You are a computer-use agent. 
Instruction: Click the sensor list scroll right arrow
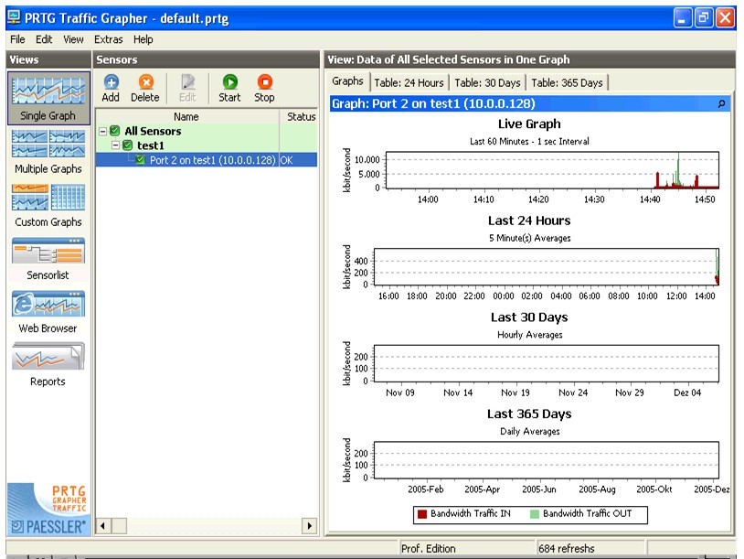tap(309, 526)
